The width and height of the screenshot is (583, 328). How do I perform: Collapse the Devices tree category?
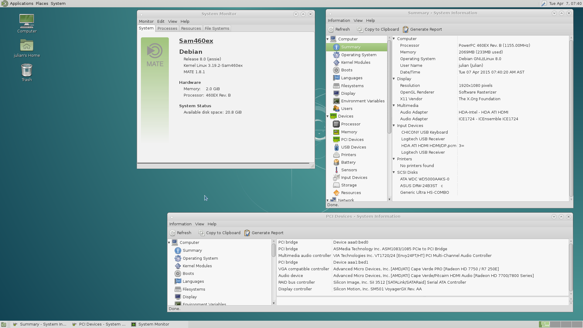pos(328,116)
